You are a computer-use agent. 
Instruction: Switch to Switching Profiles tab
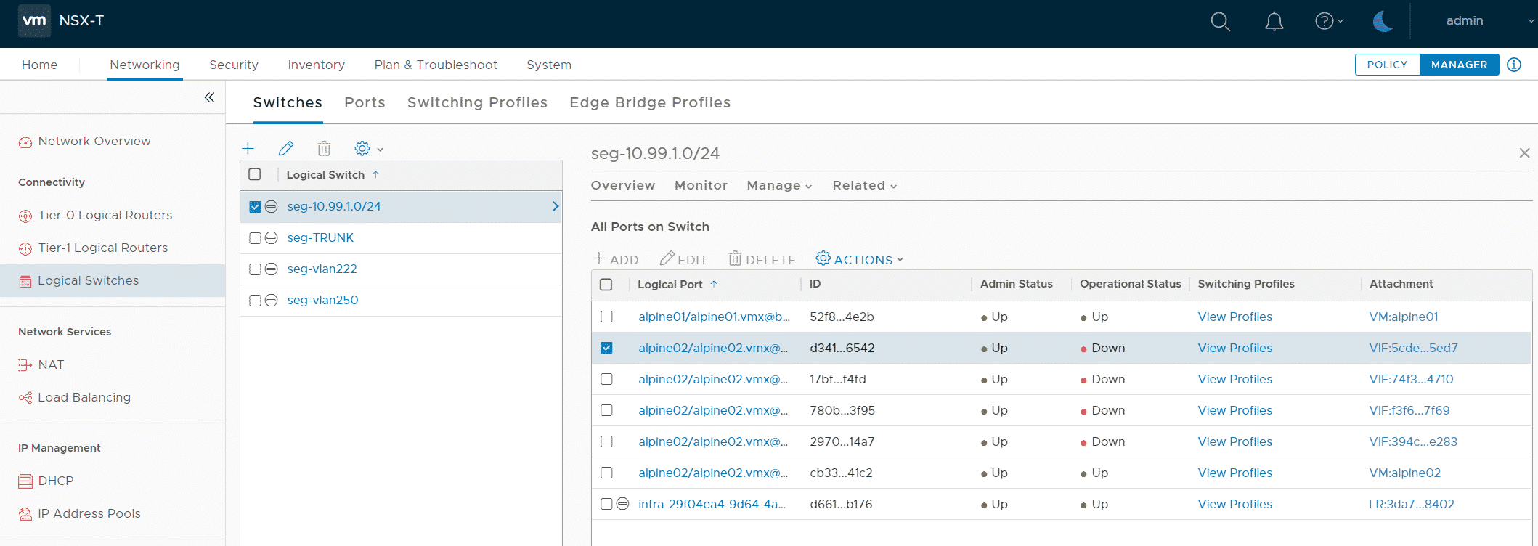477,103
